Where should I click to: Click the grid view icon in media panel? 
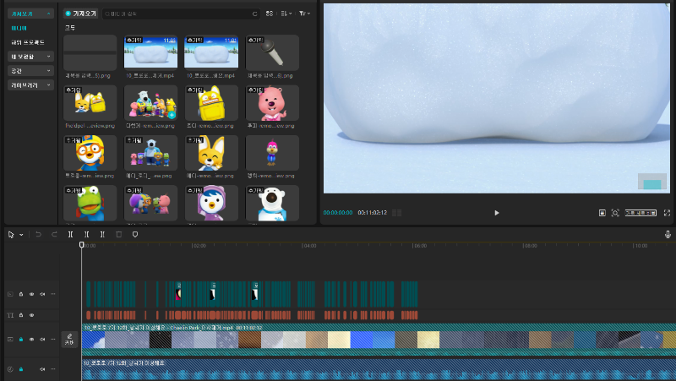pyautogui.click(x=270, y=14)
